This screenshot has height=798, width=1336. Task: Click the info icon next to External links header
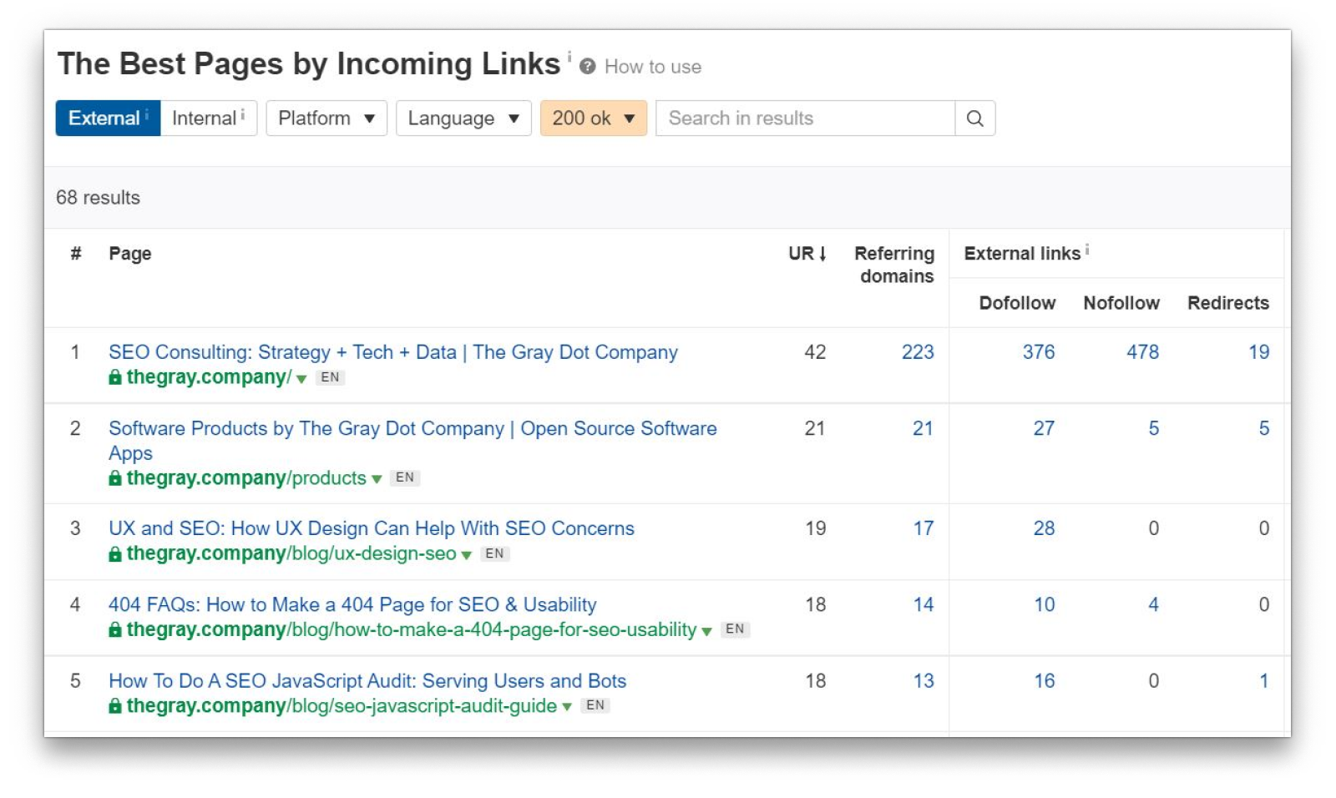[x=1087, y=250]
